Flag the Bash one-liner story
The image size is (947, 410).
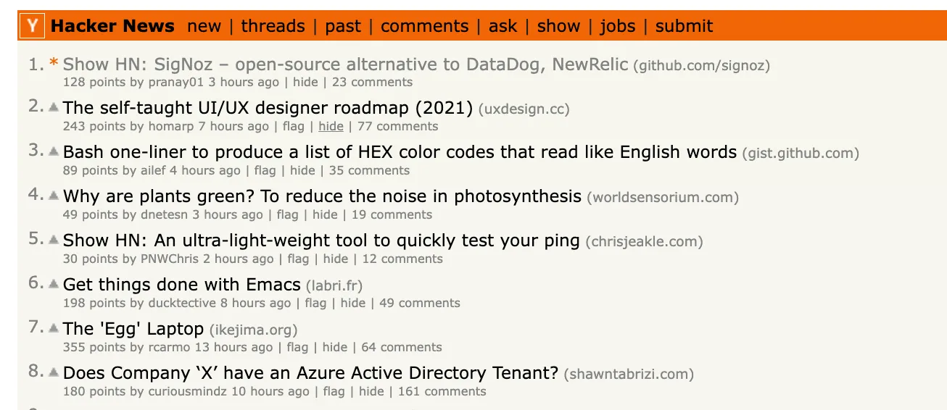[265, 170]
